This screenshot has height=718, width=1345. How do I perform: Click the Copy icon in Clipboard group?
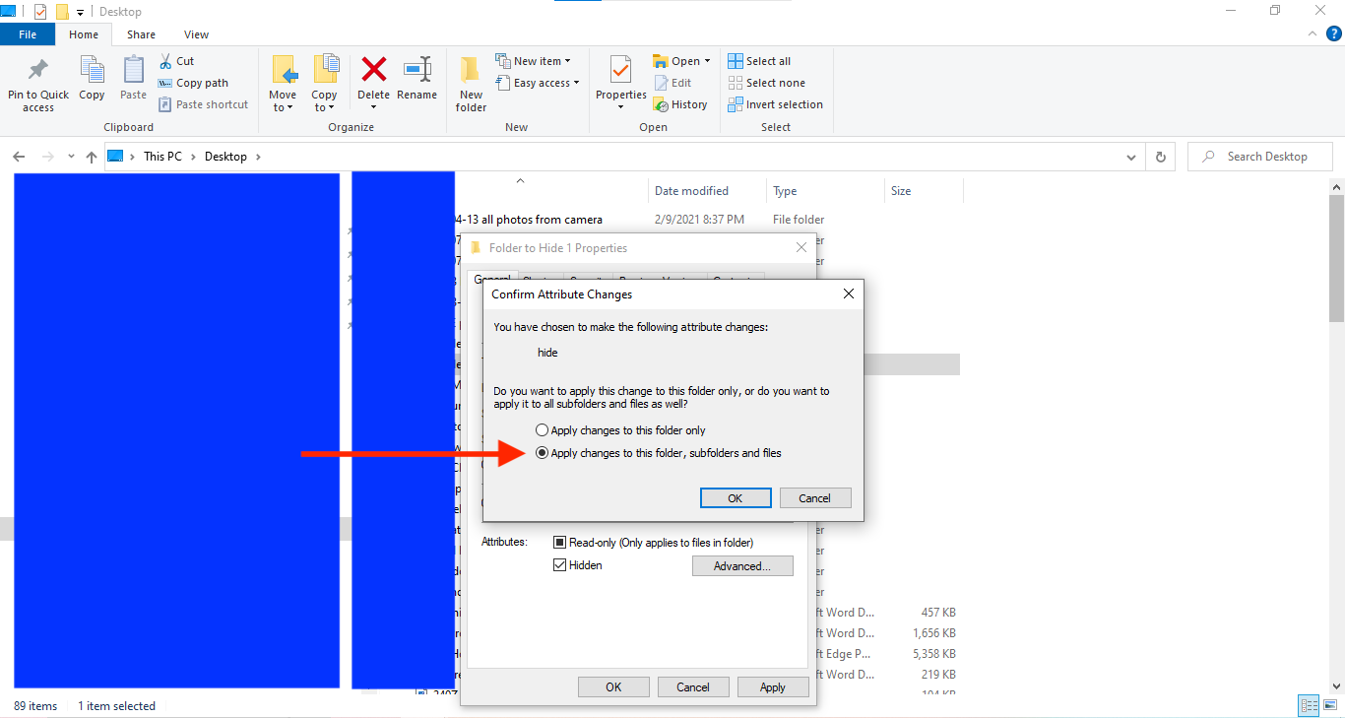92,71
